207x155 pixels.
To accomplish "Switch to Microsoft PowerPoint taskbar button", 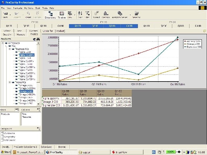I will [28, 152].
